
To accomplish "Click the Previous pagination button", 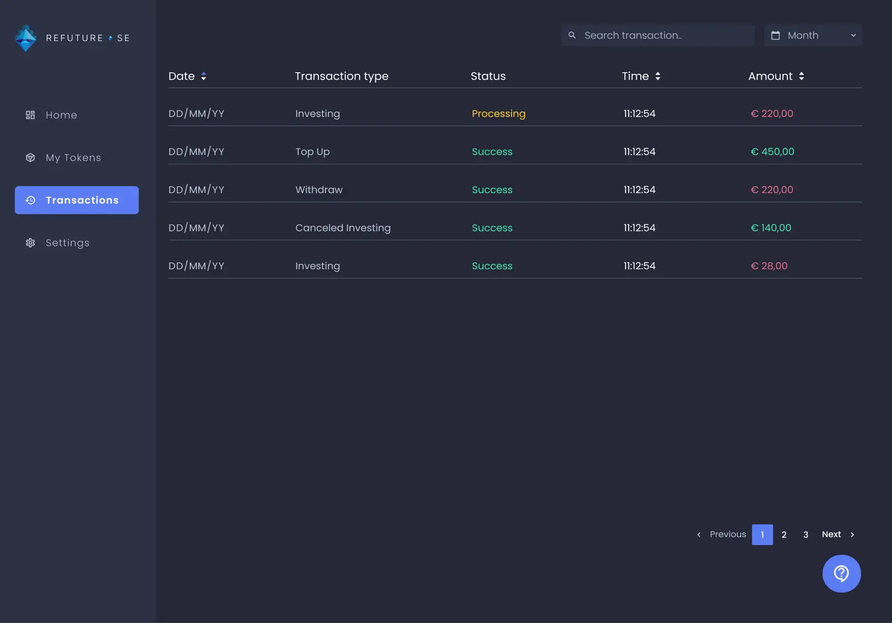I will [x=727, y=534].
